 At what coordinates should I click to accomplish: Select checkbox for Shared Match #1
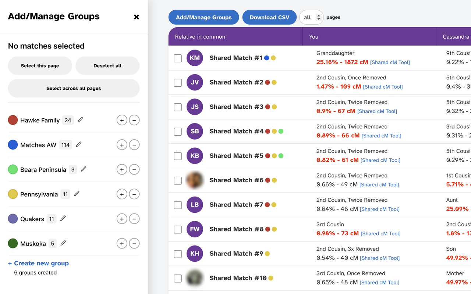pos(178,58)
